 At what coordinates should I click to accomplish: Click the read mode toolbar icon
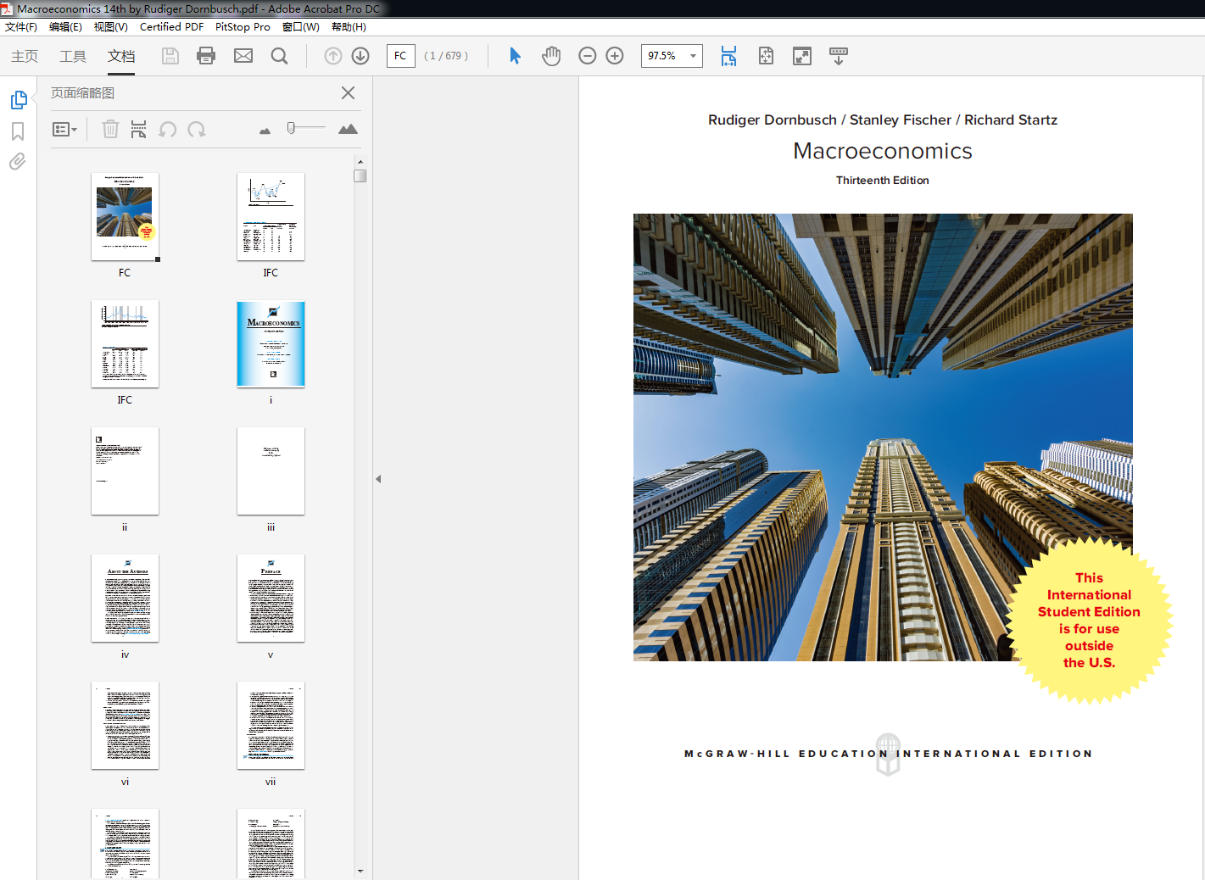tap(839, 56)
